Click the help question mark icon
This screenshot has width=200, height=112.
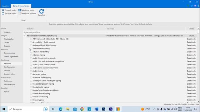(x=199, y=6)
